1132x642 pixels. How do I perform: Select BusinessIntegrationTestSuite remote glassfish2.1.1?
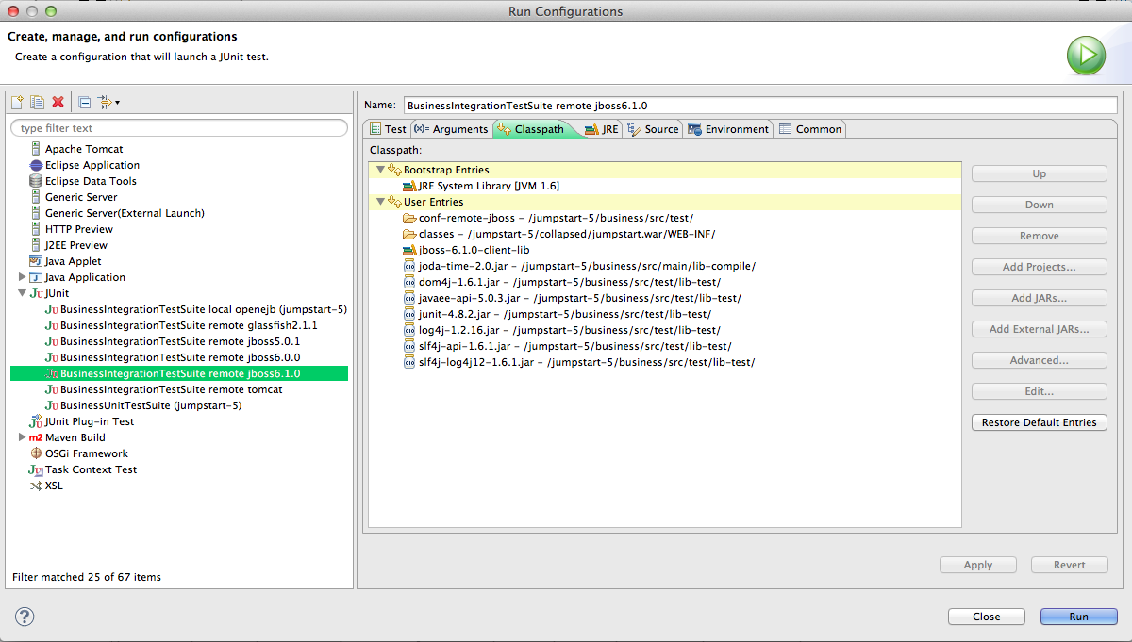point(189,325)
